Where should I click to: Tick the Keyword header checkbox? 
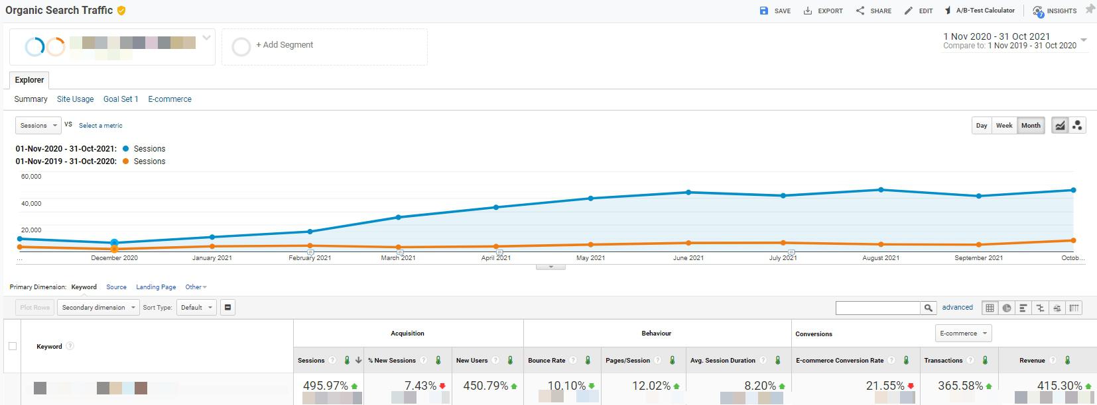tap(13, 346)
